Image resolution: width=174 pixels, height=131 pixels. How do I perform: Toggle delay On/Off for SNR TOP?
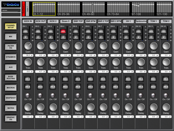click(78, 95)
